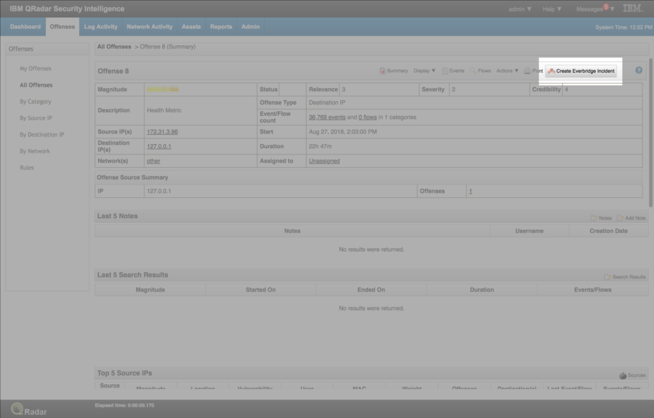The width and height of the screenshot is (654, 418).
Task: Click the Creation Date column header
Action: click(609, 231)
